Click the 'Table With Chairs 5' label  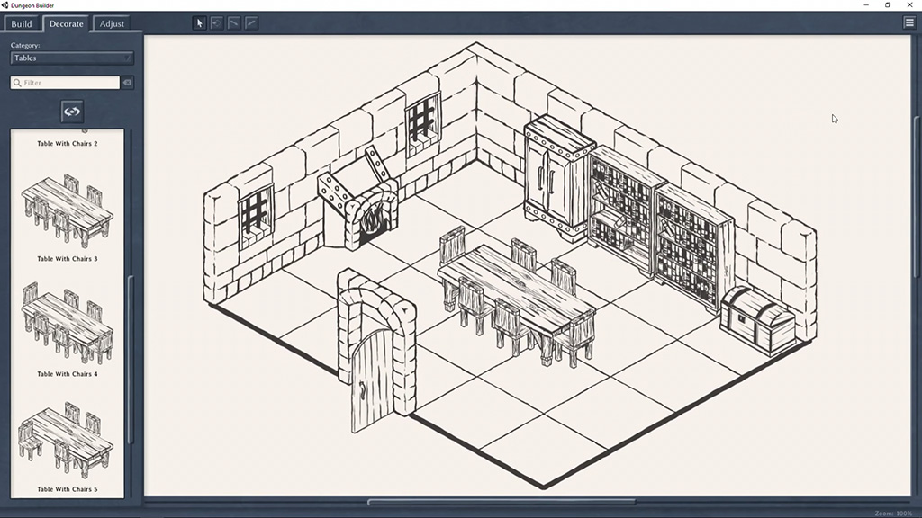67,488
